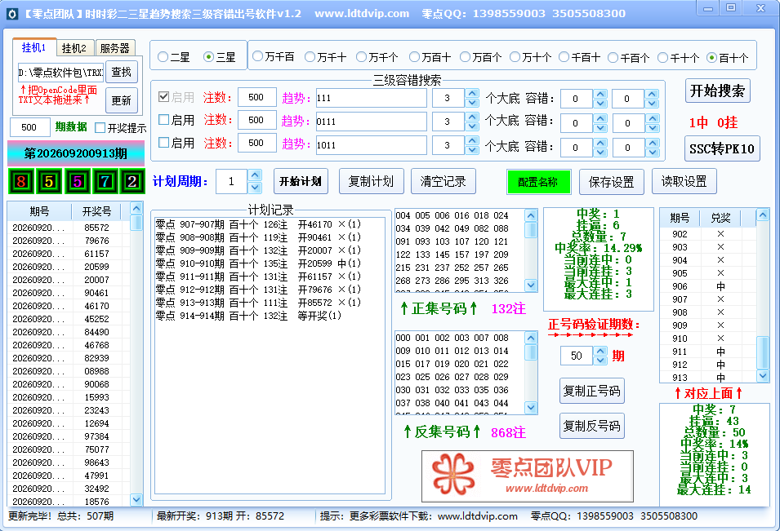Click the 第202609200913期 period banner
The image size is (780, 531).
(x=76, y=153)
